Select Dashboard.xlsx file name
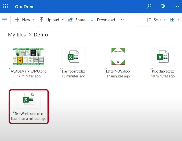The width and height of the screenshot is (182, 141). 73,71
